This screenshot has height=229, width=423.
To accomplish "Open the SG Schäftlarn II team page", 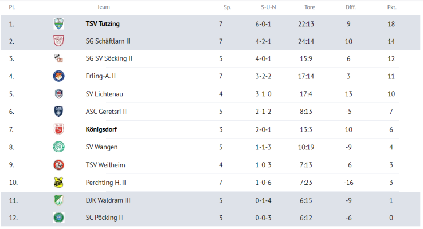I will click(108, 41).
